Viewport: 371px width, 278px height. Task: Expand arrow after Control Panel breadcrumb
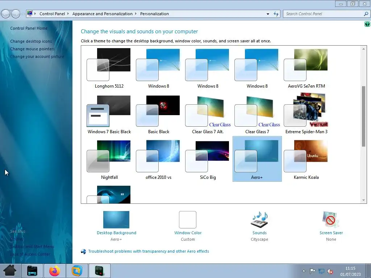(x=68, y=14)
